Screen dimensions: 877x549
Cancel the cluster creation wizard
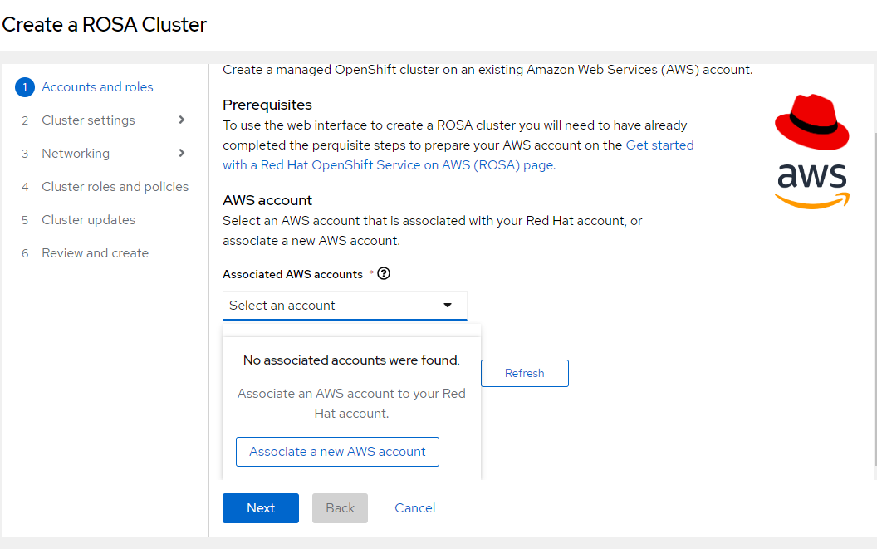click(414, 508)
